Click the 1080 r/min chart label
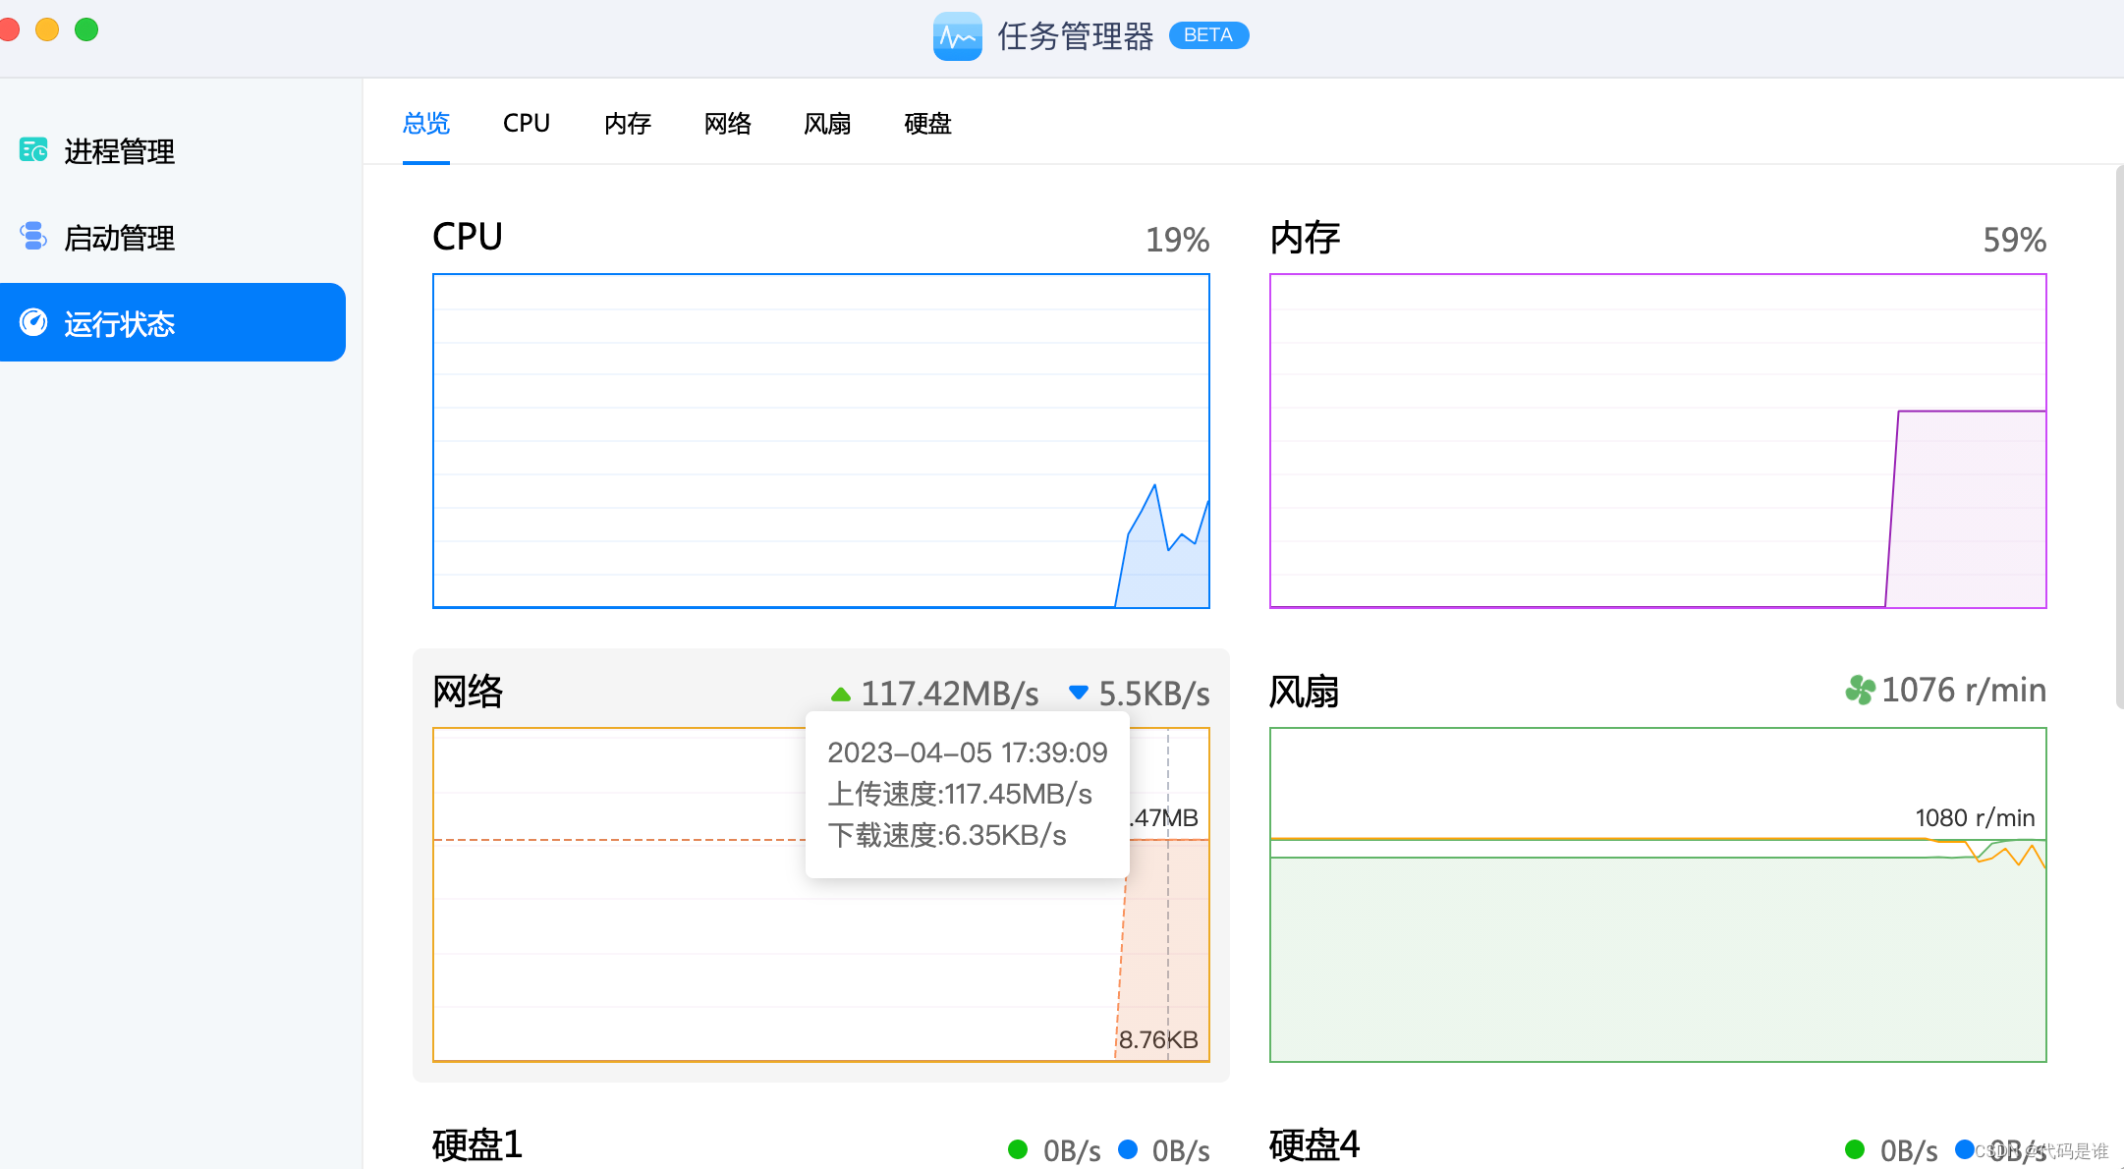2124x1169 pixels. tap(1975, 817)
